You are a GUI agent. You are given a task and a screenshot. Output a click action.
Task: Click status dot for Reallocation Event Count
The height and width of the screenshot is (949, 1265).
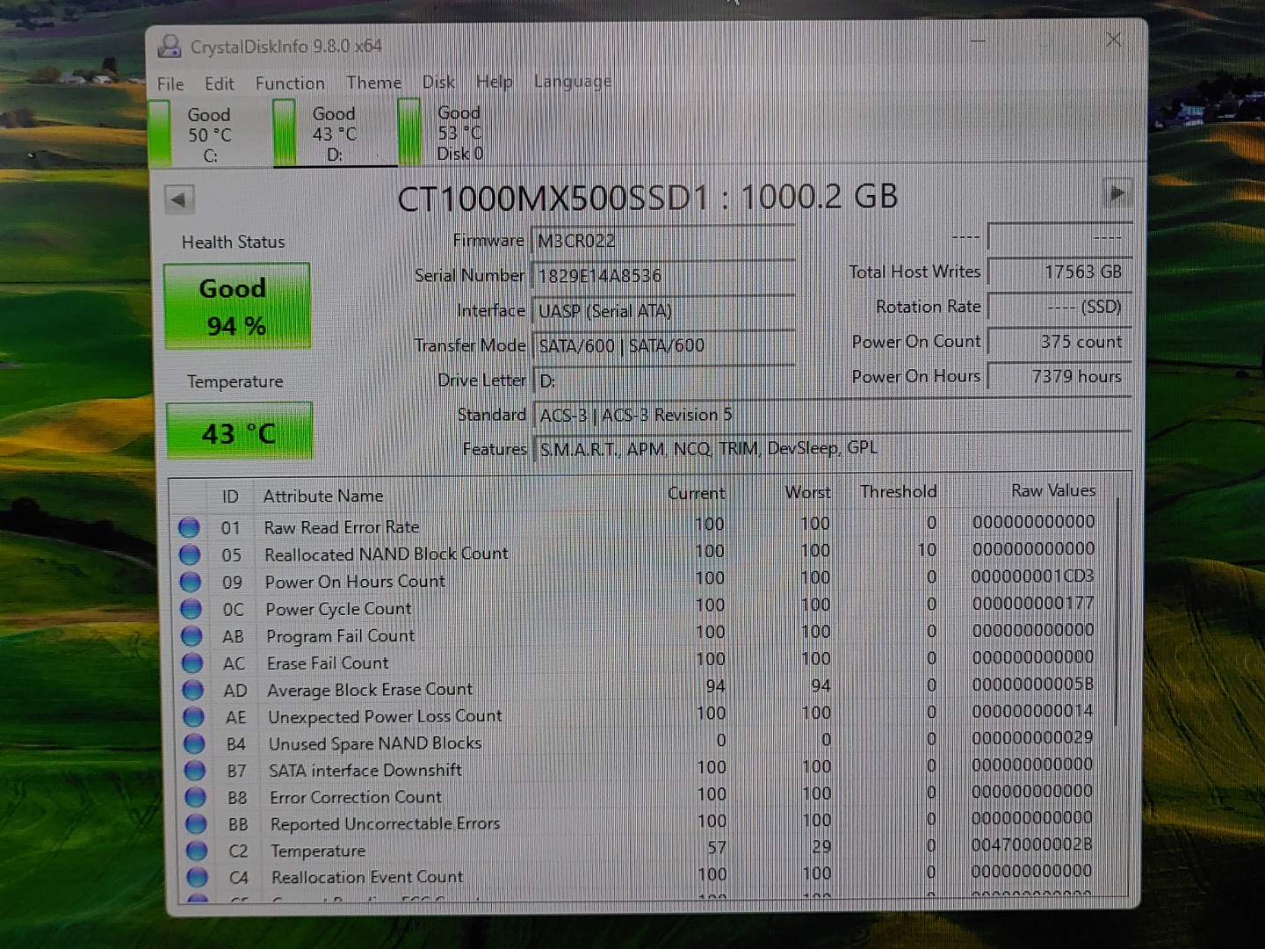pyautogui.click(x=198, y=877)
